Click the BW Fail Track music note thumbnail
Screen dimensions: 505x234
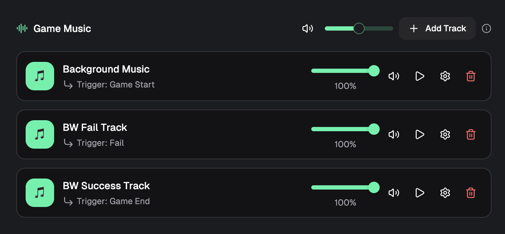point(40,134)
